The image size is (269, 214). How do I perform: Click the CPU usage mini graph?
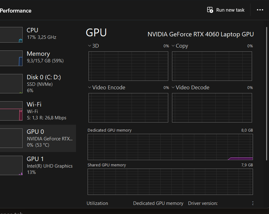tap(11, 35)
